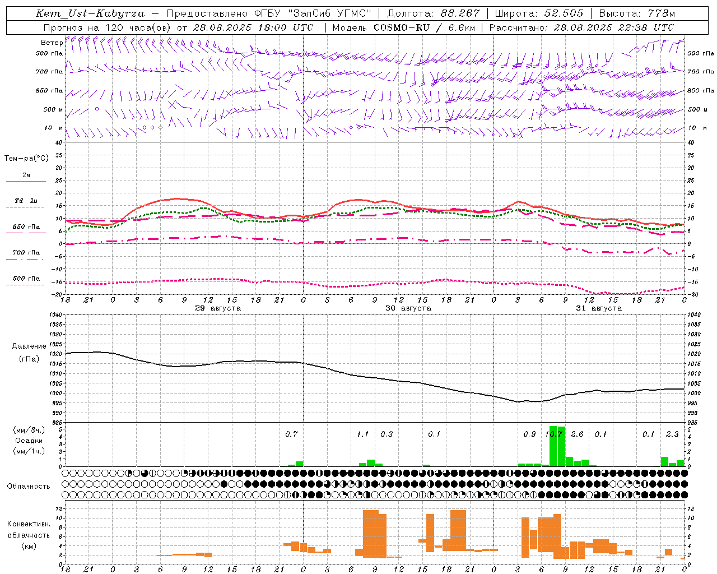The image size is (717, 574).
Task: Click the Долгота: 88.267 longitude value
Action: (434, 13)
